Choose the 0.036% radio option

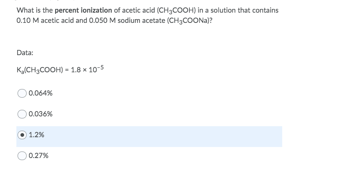tap(22, 114)
